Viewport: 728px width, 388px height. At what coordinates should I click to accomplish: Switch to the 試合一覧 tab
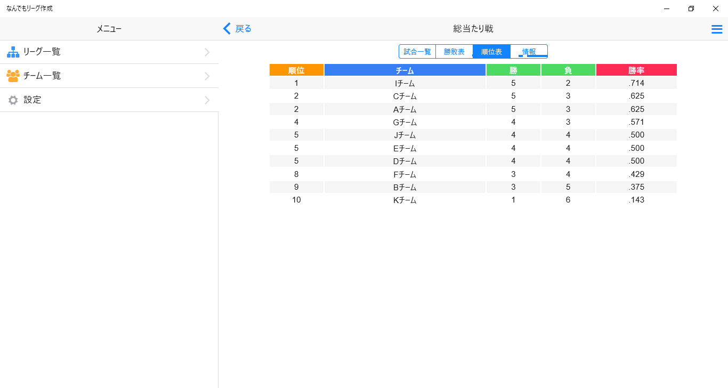(x=417, y=52)
